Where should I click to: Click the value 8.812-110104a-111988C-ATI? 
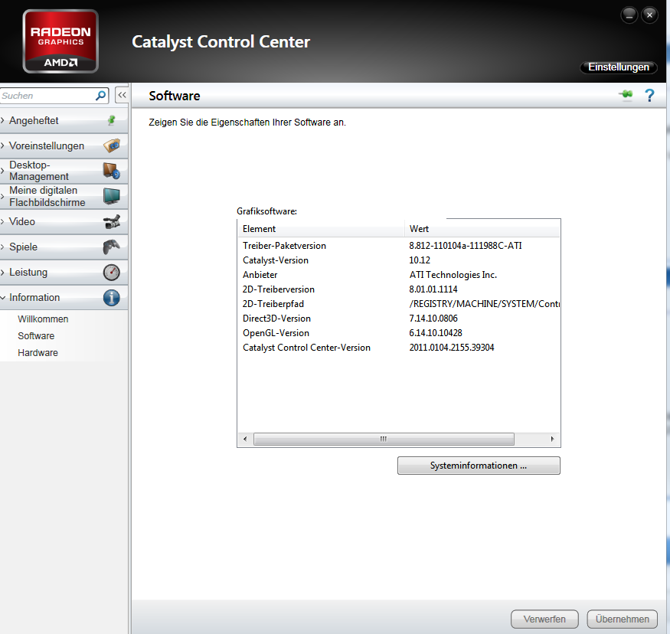coord(466,246)
